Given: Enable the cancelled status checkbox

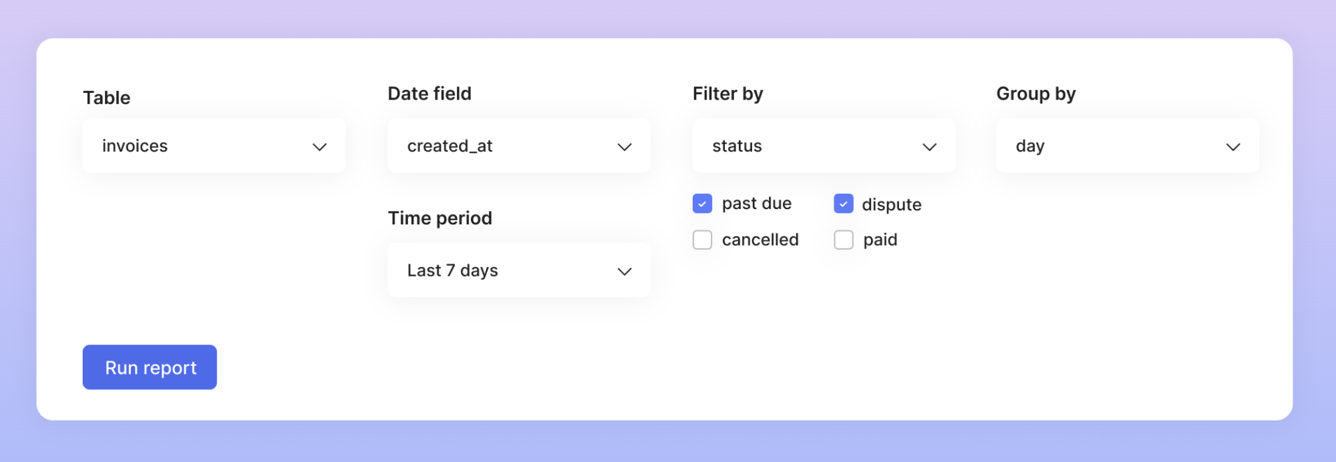Looking at the screenshot, I should 702,240.
